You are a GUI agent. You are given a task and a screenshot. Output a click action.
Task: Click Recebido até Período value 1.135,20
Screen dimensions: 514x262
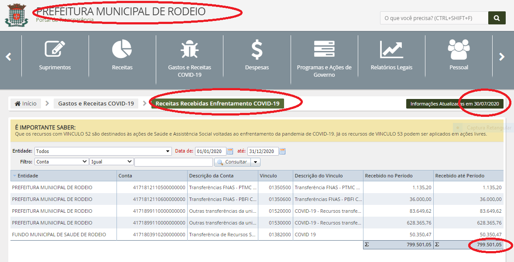coord(492,187)
